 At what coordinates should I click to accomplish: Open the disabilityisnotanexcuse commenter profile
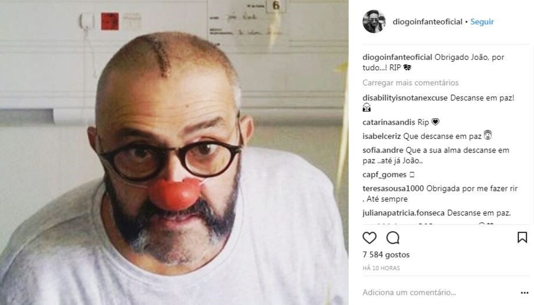click(x=406, y=98)
